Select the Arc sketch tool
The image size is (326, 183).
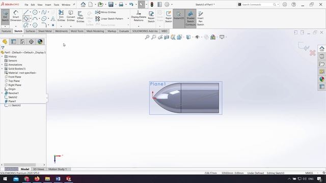pos(35,19)
